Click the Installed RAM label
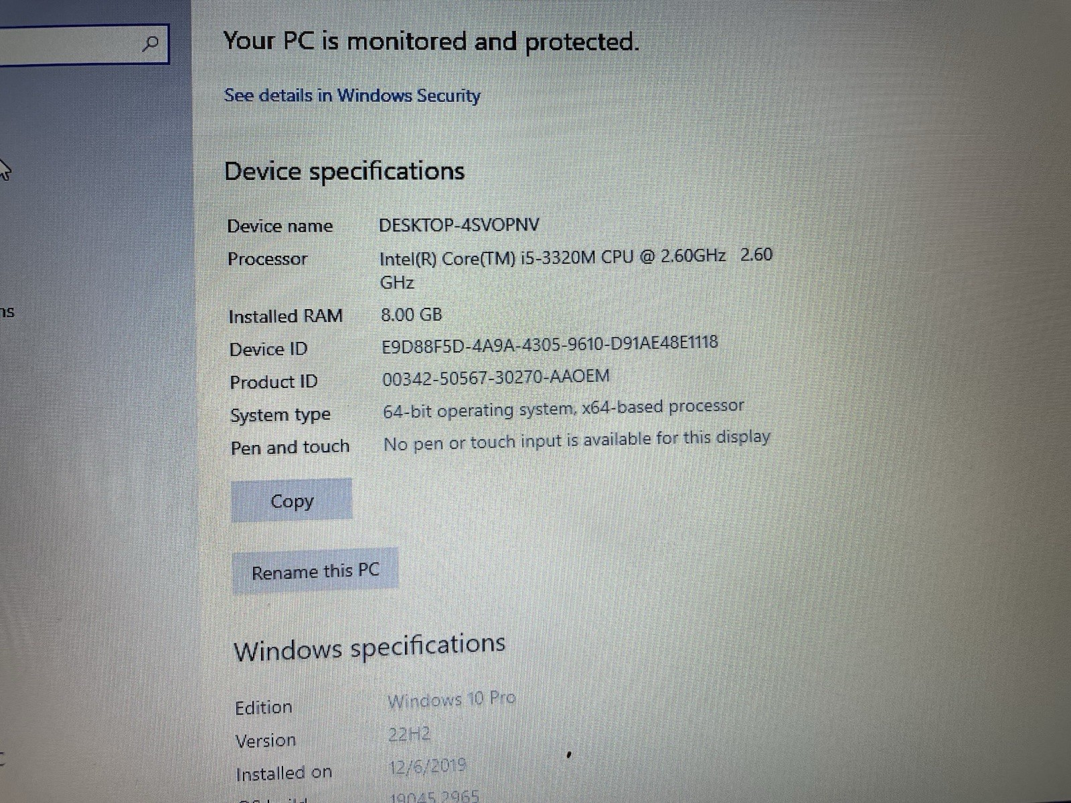 286,316
